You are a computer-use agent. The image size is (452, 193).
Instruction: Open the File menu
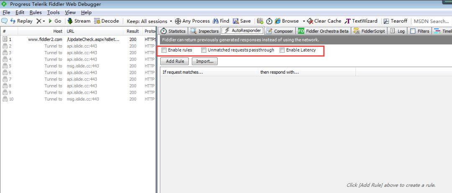point(6,13)
